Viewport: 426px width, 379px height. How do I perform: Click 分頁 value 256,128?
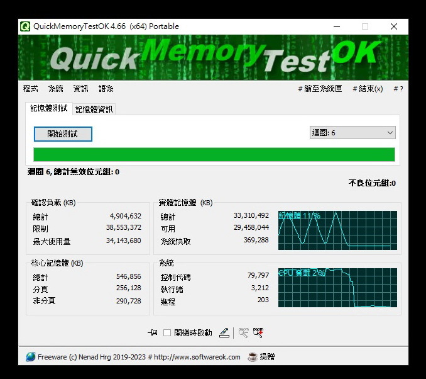pos(129,288)
